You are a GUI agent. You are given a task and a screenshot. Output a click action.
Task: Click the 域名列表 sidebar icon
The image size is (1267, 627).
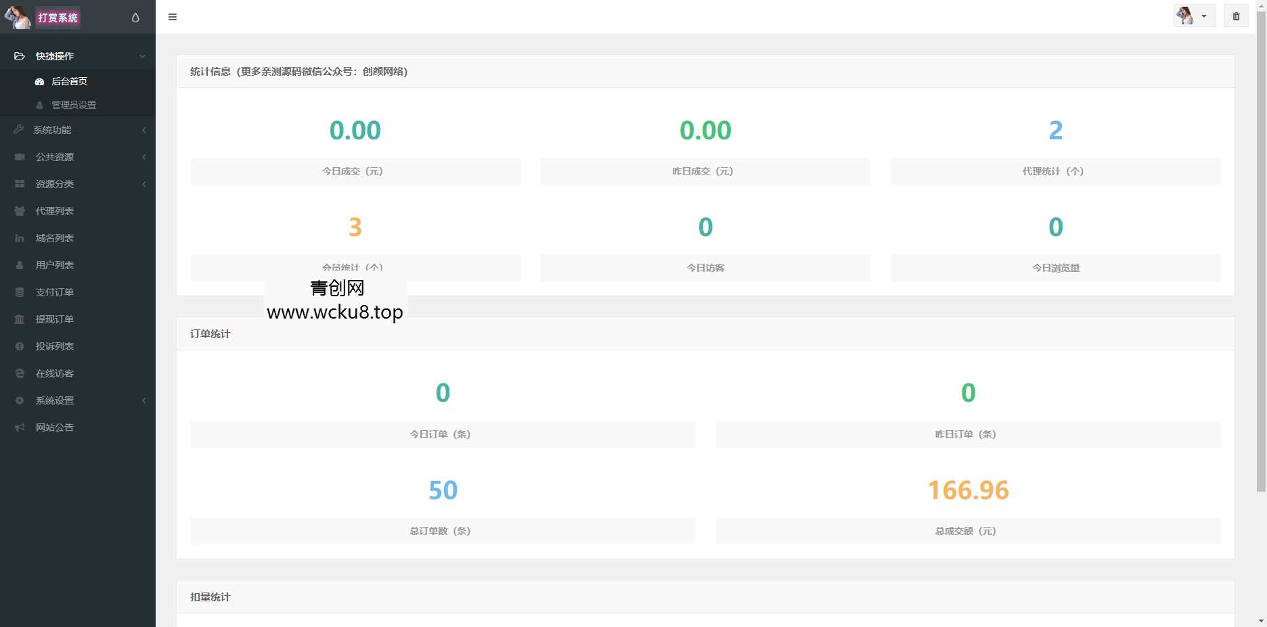(20, 238)
